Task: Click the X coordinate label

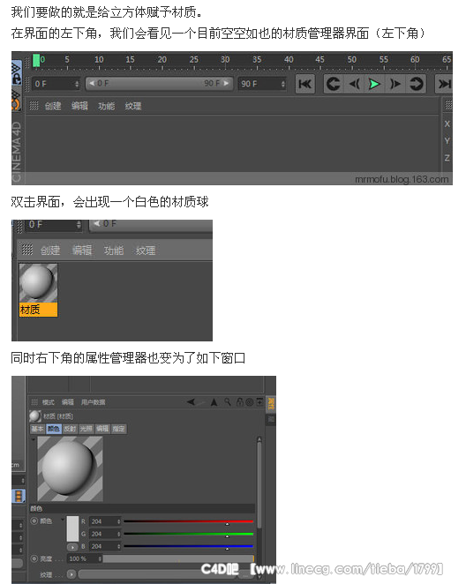Action: [447, 124]
